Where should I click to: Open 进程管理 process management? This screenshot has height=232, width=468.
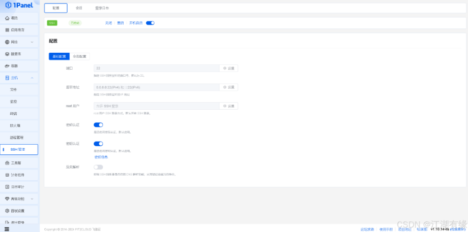17,137
